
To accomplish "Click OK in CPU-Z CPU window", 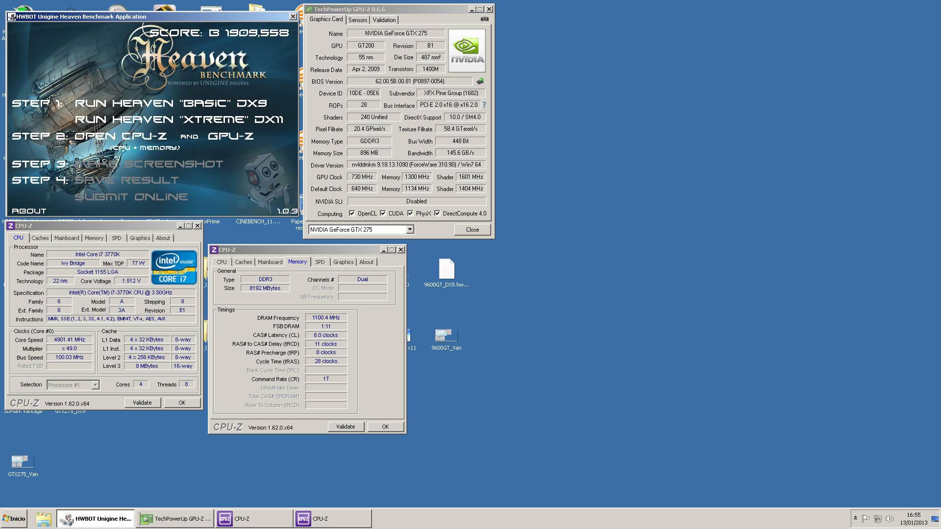I will (182, 403).
